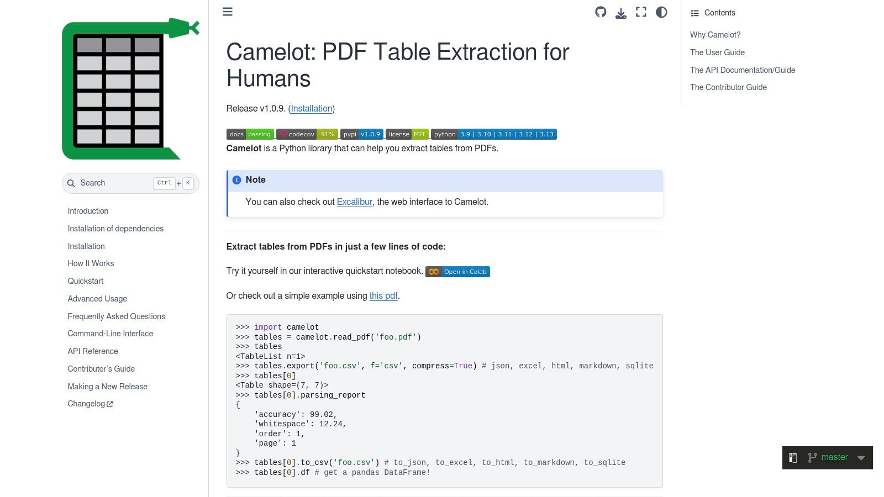The height and width of the screenshot is (497, 884).
Task: Follow the Installation link near release
Action: (312, 109)
